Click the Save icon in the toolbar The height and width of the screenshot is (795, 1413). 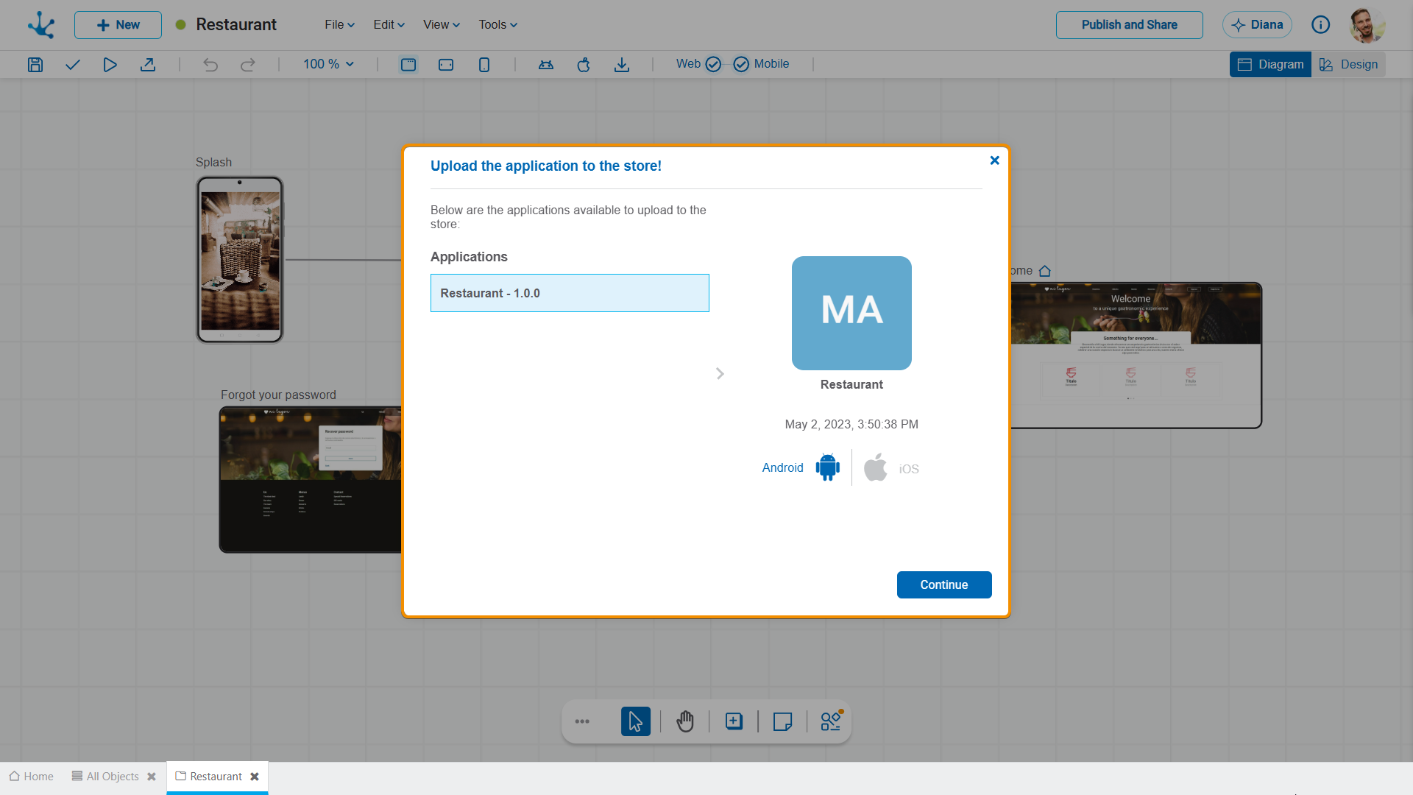(35, 65)
